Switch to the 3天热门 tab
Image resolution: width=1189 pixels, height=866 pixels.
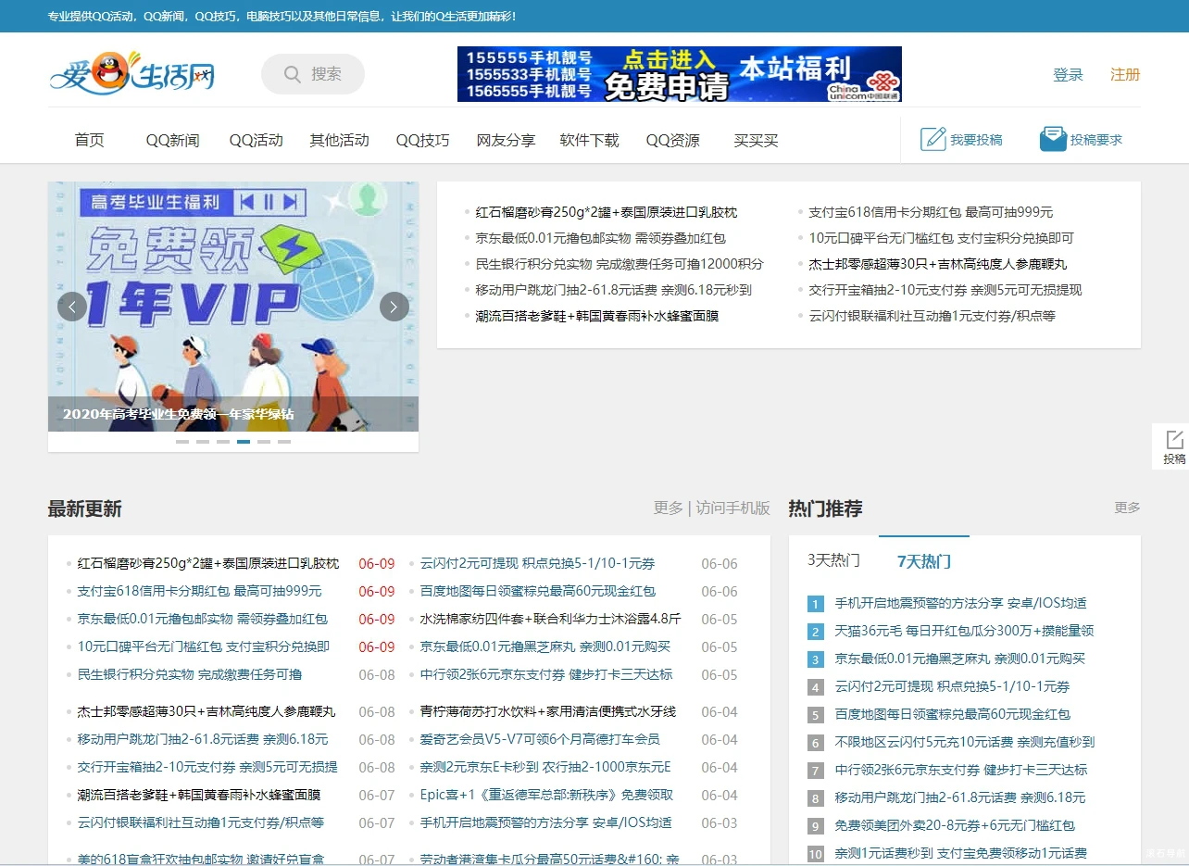click(x=833, y=560)
